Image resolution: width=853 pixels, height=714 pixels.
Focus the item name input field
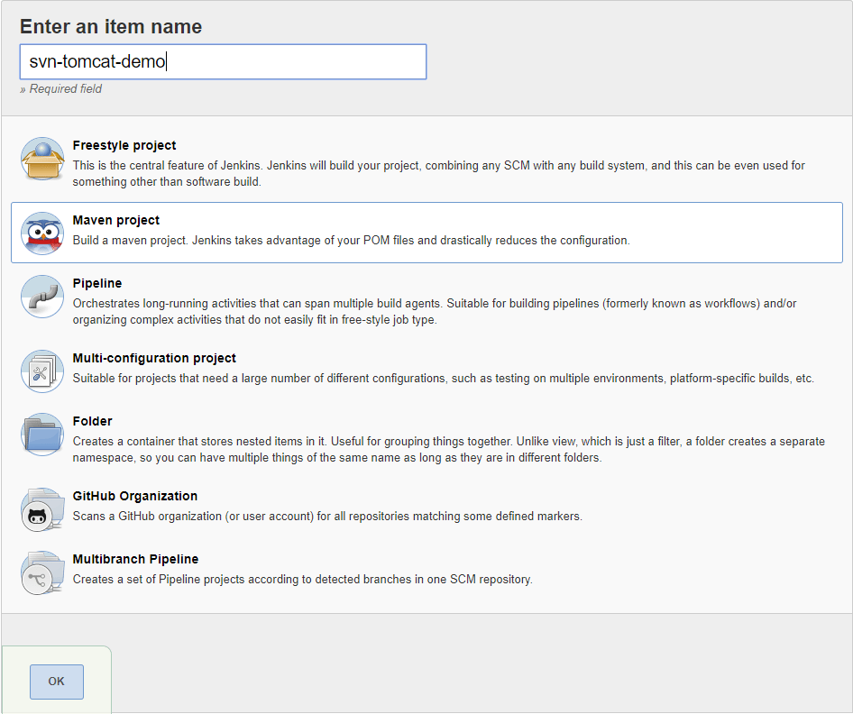point(223,62)
